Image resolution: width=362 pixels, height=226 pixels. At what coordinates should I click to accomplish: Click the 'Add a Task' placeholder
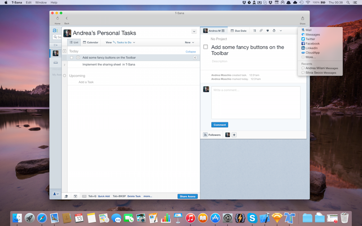(86, 82)
